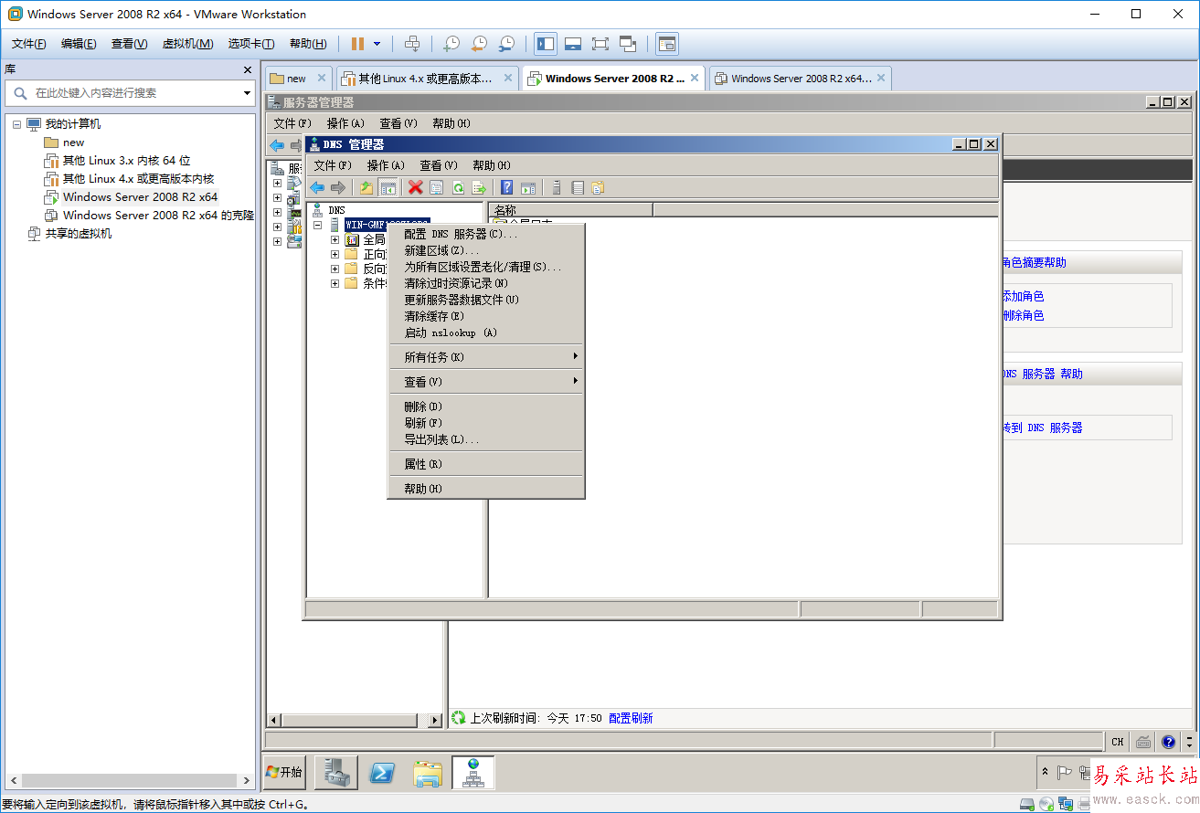
Task: Click the 转到 DNS 服务器 link
Action: (x=1042, y=428)
